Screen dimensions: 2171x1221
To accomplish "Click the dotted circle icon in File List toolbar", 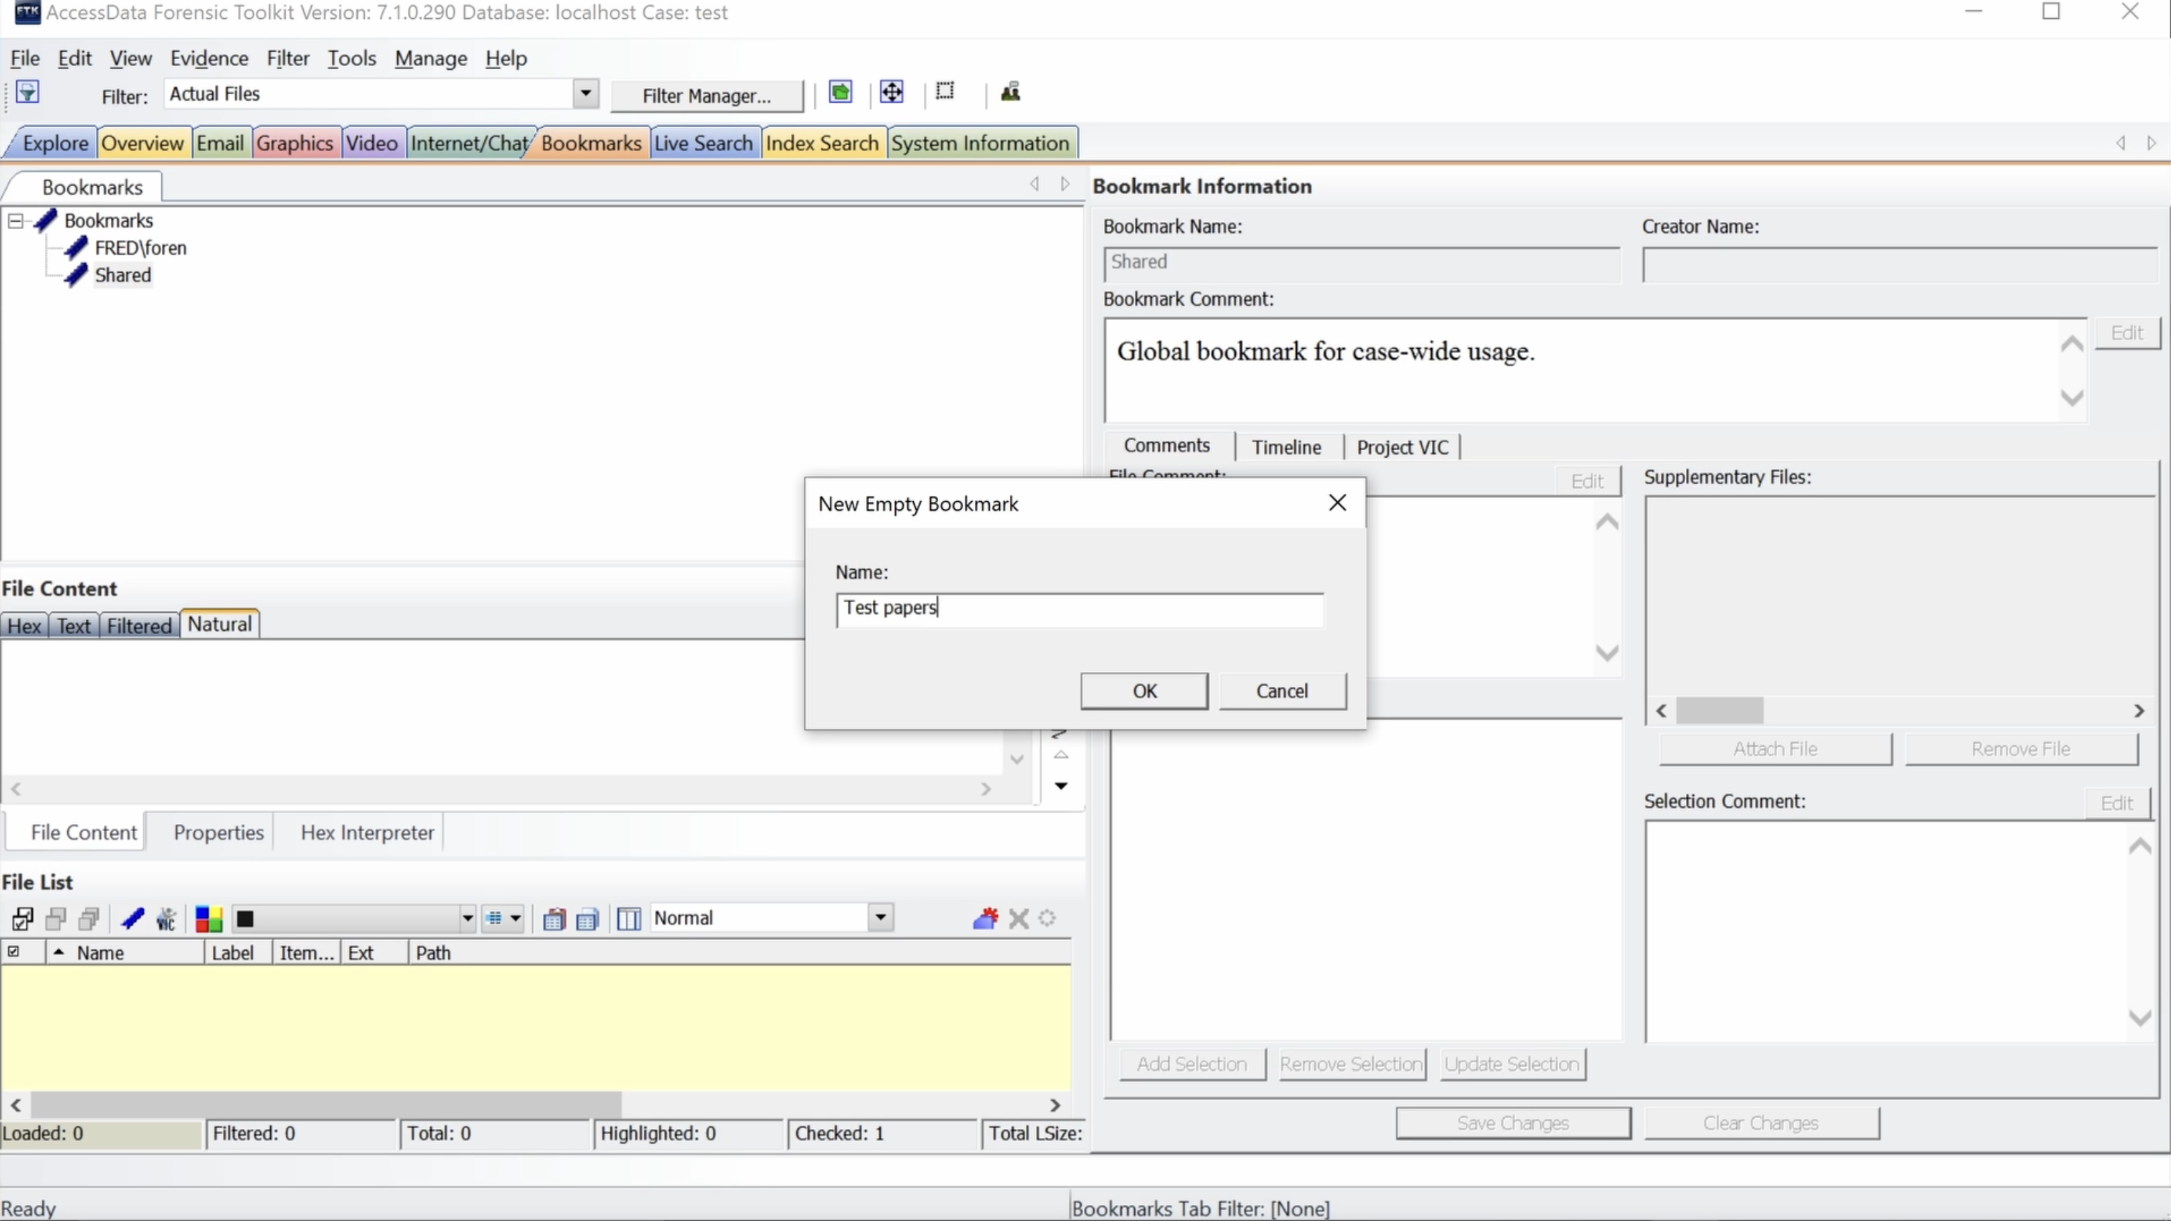I will pos(1047,919).
